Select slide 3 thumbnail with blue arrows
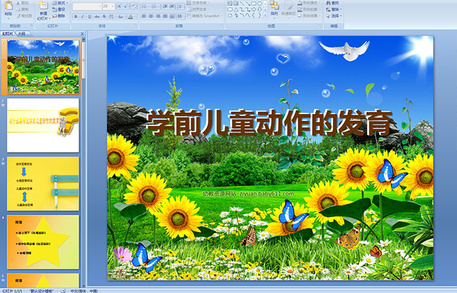 43,183
